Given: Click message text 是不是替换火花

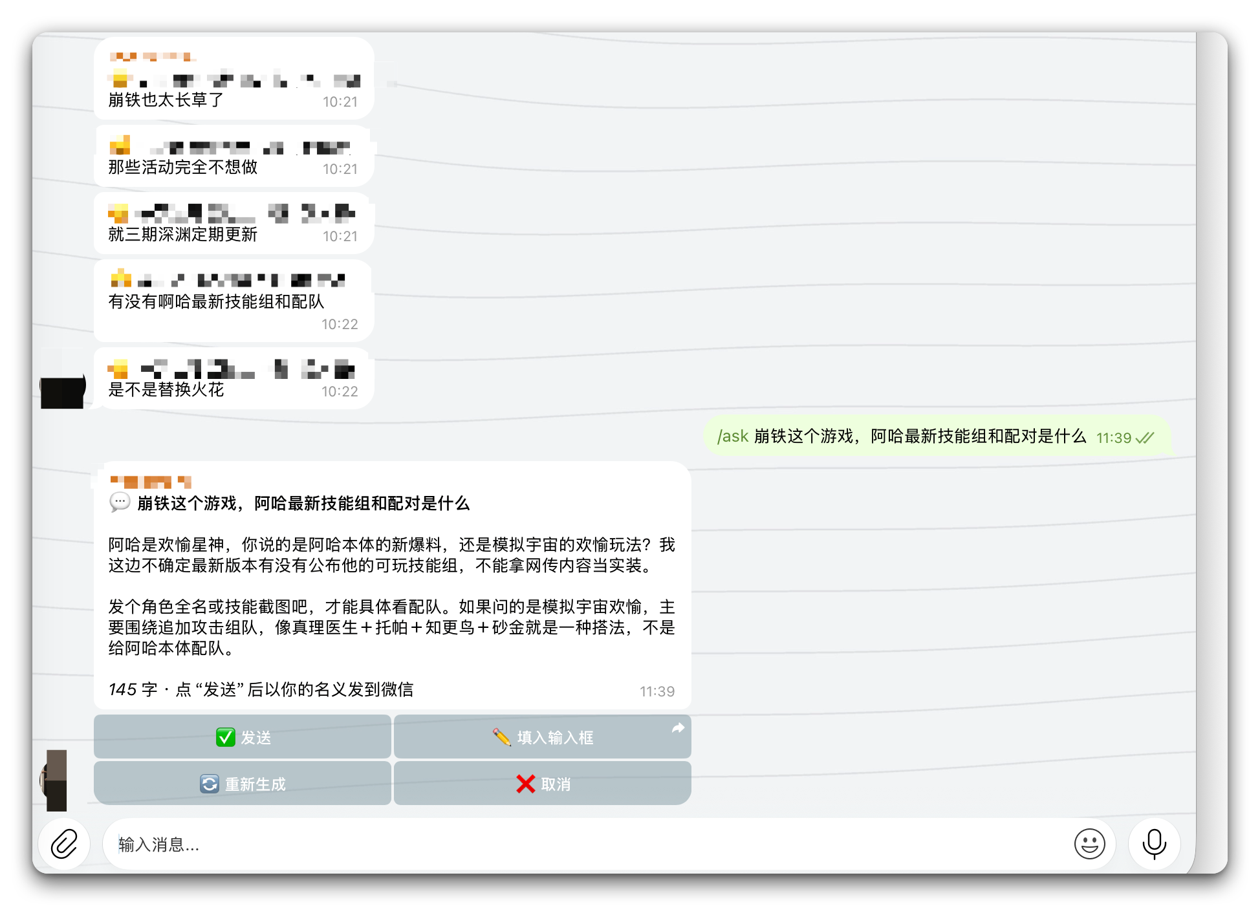Looking at the screenshot, I should [166, 389].
